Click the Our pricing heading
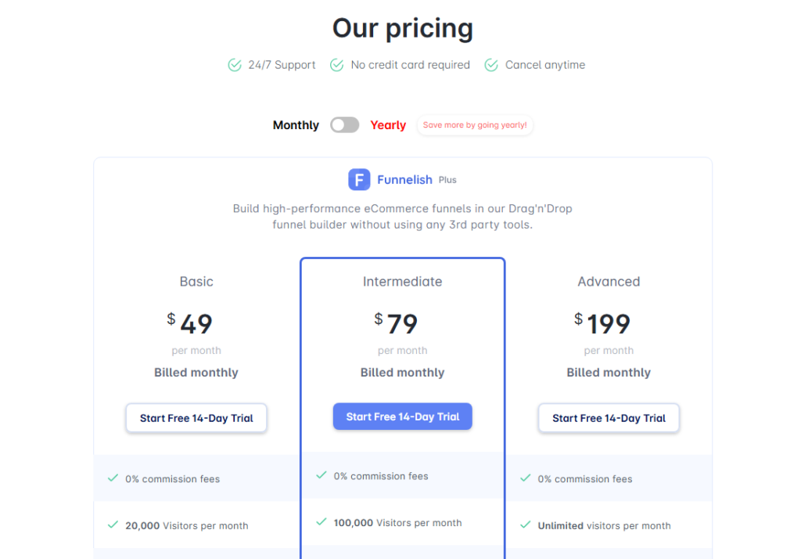 402,28
